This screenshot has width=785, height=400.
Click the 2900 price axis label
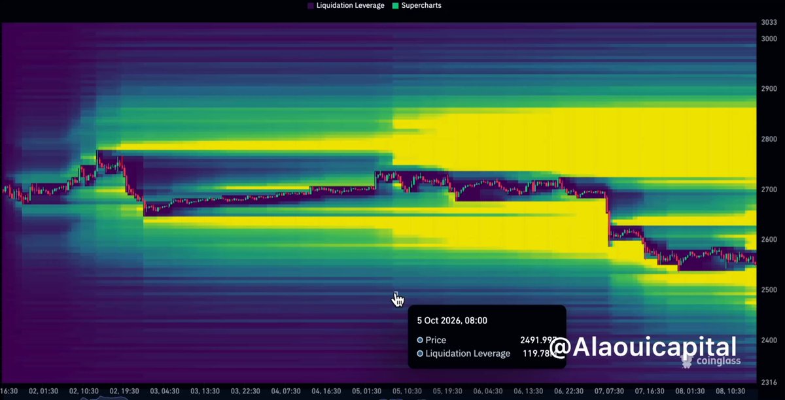769,89
